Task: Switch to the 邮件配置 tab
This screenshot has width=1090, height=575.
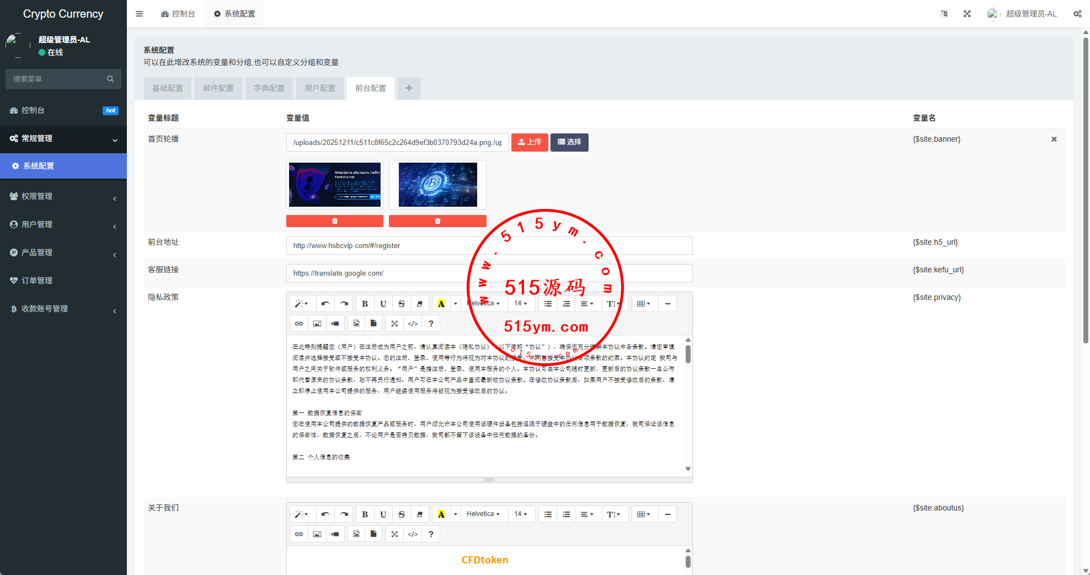Action: tap(218, 88)
